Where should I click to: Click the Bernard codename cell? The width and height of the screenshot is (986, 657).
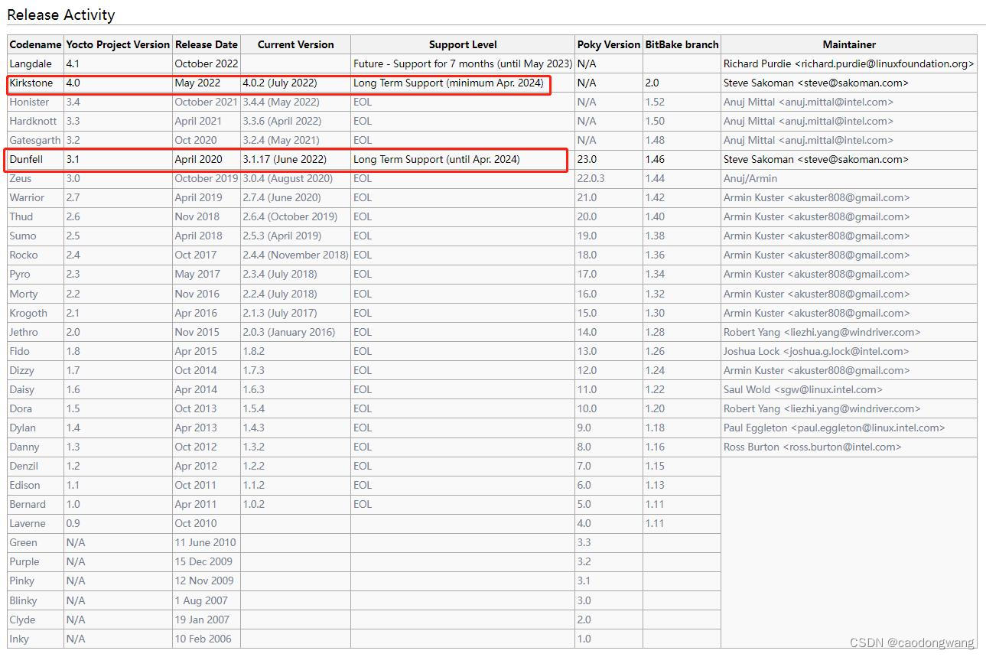pyautogui.click(x=35, y=504)
